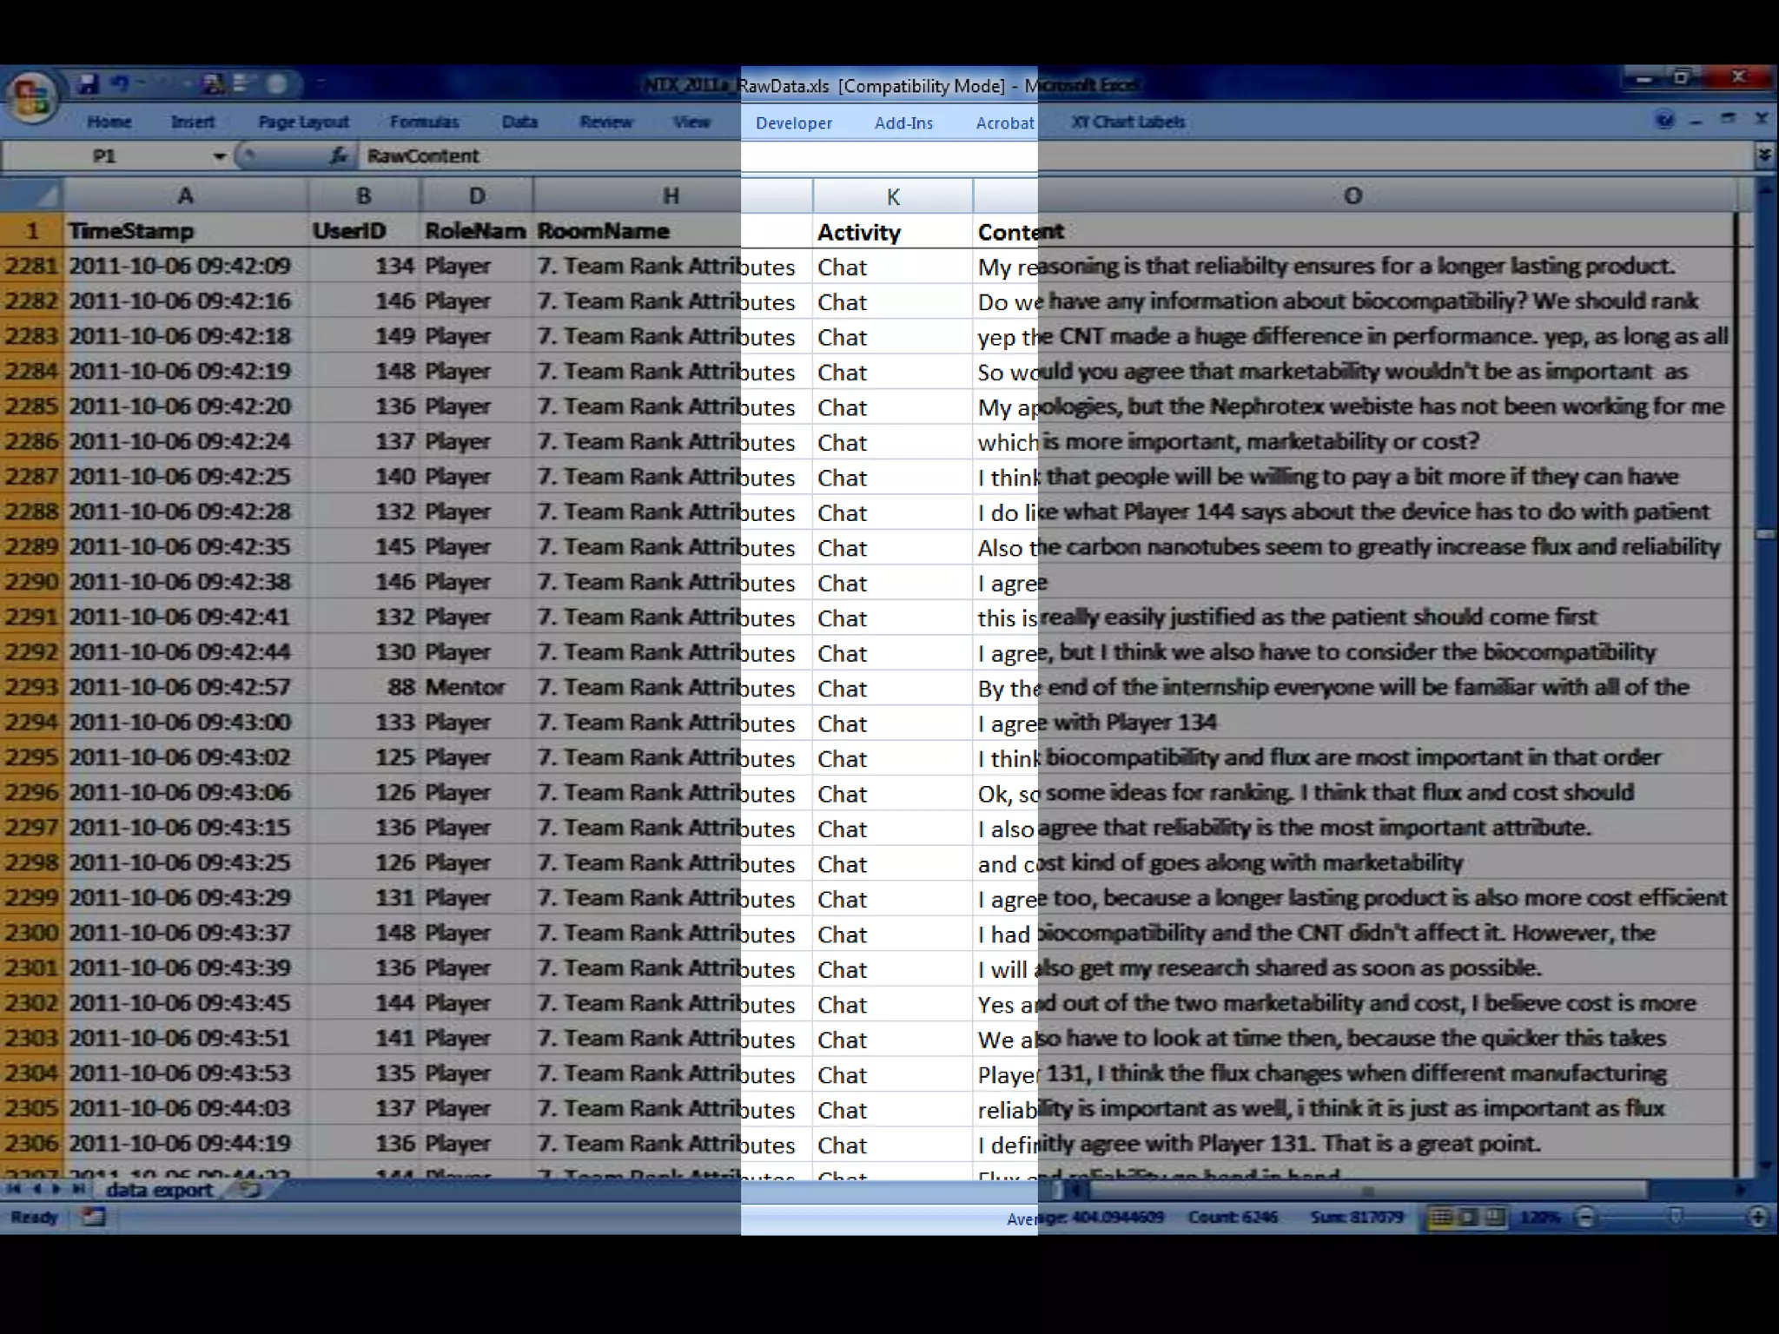Click the Insert Function fx icon
The width and height of the screenshot is (1779, 1334).
tap(339, 155)
